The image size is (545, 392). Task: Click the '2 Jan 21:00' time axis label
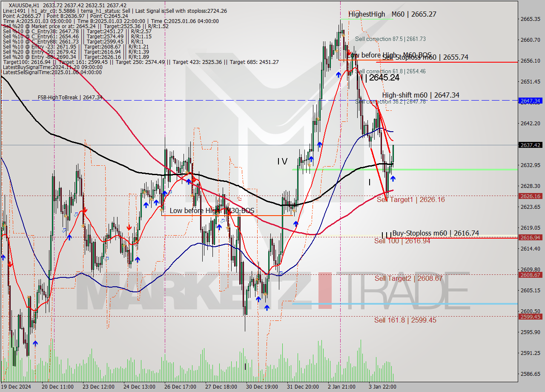342,386
